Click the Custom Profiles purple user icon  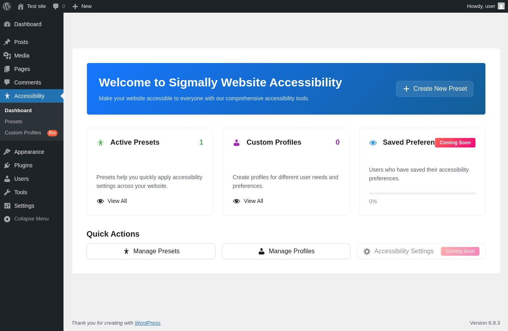pyautogui.click(x=237, y=143)
